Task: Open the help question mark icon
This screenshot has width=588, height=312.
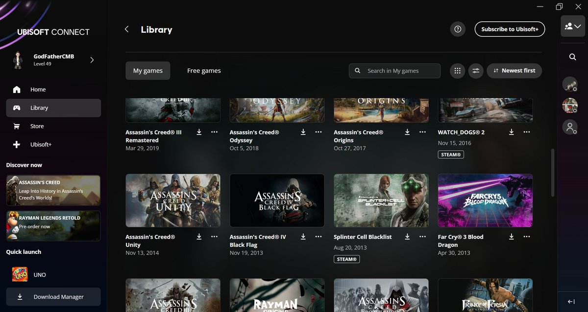Action: [458, 29]
